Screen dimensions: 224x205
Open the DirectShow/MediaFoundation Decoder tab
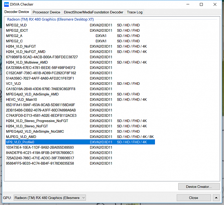pos(93,12)
